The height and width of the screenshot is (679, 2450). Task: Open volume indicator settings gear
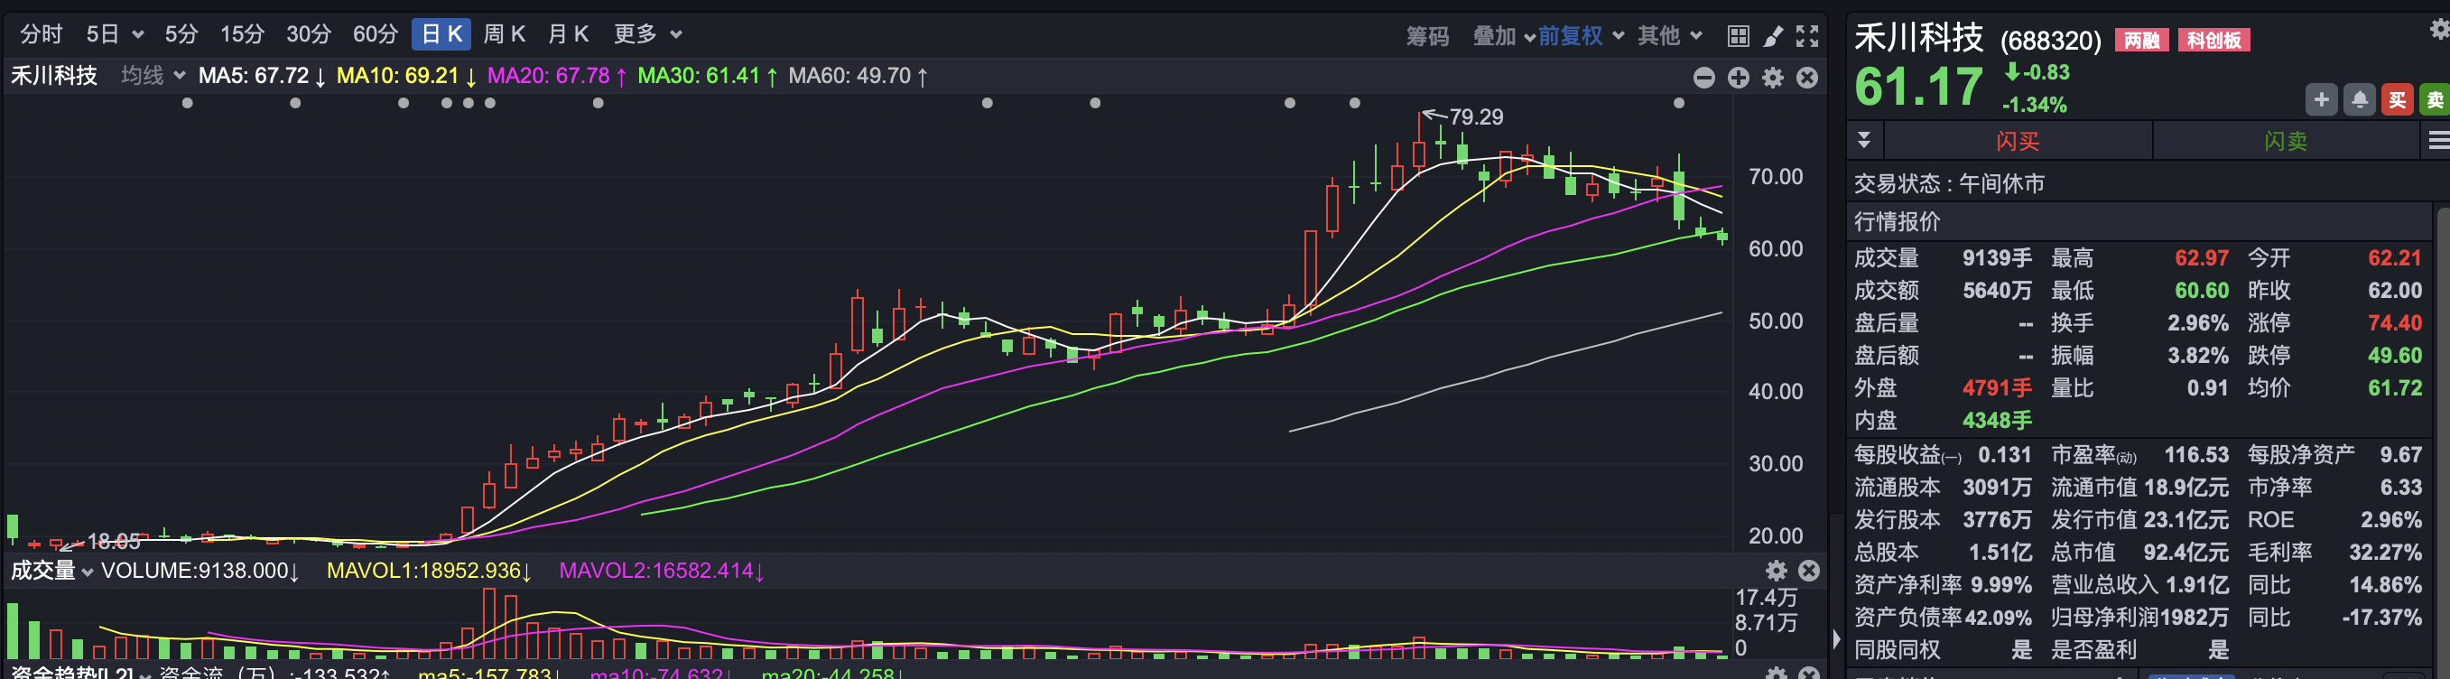click(x=1776, y=571)
